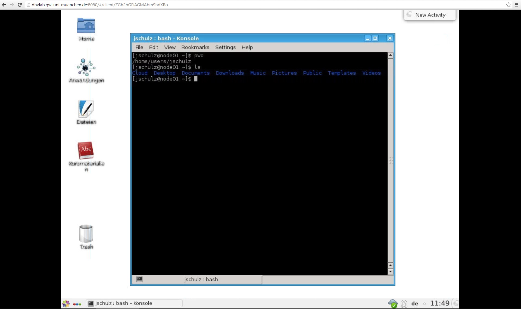Click the new tab icon in Konsole
Image resolution: width=521 pixels, height=309 pixels.
click(139, 279)
